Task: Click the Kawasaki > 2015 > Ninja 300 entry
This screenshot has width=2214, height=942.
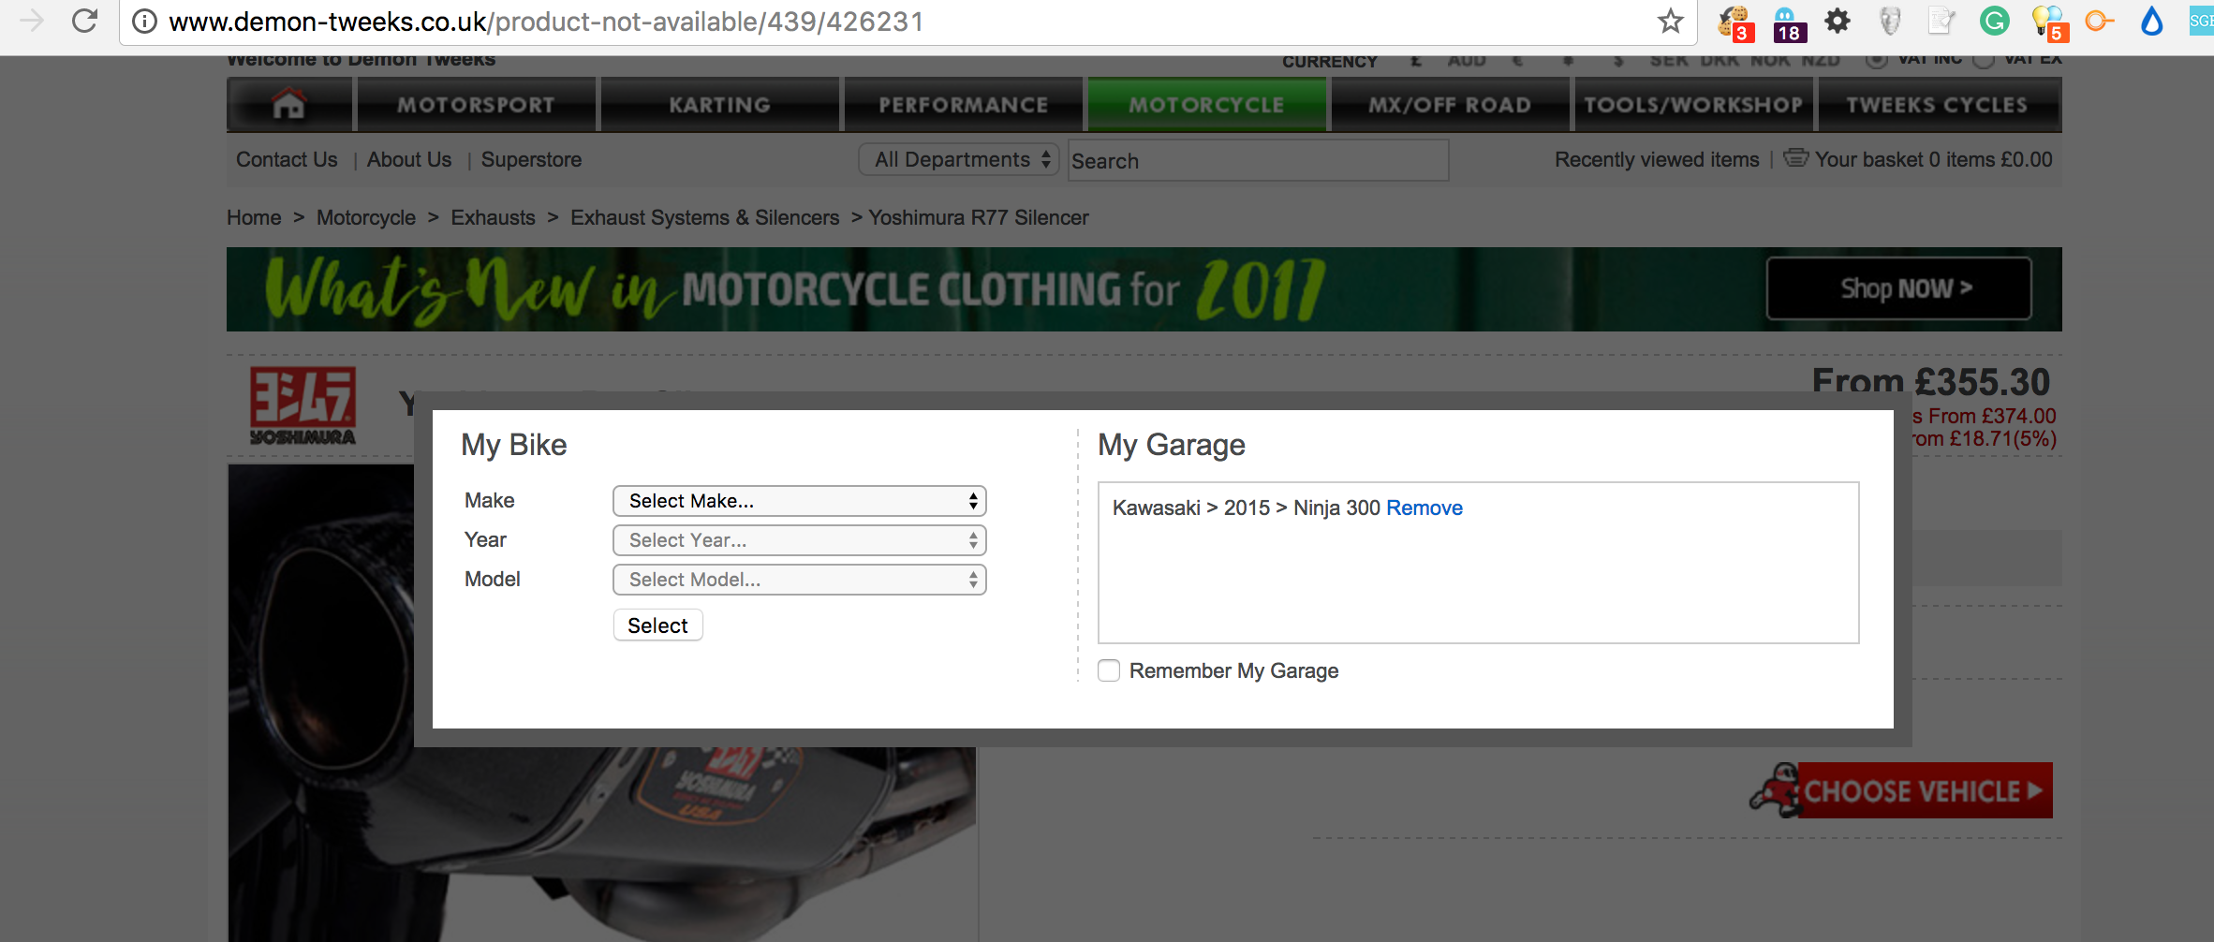Action: (x=1247, y=508)
